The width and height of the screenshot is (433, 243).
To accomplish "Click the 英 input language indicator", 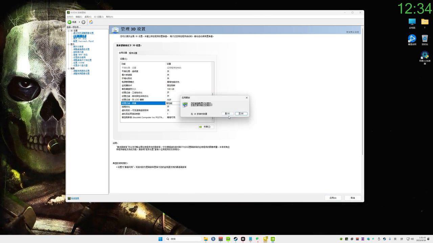I will 395,239.
